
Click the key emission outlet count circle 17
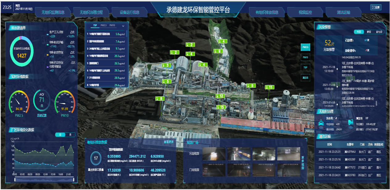point(96,158)
